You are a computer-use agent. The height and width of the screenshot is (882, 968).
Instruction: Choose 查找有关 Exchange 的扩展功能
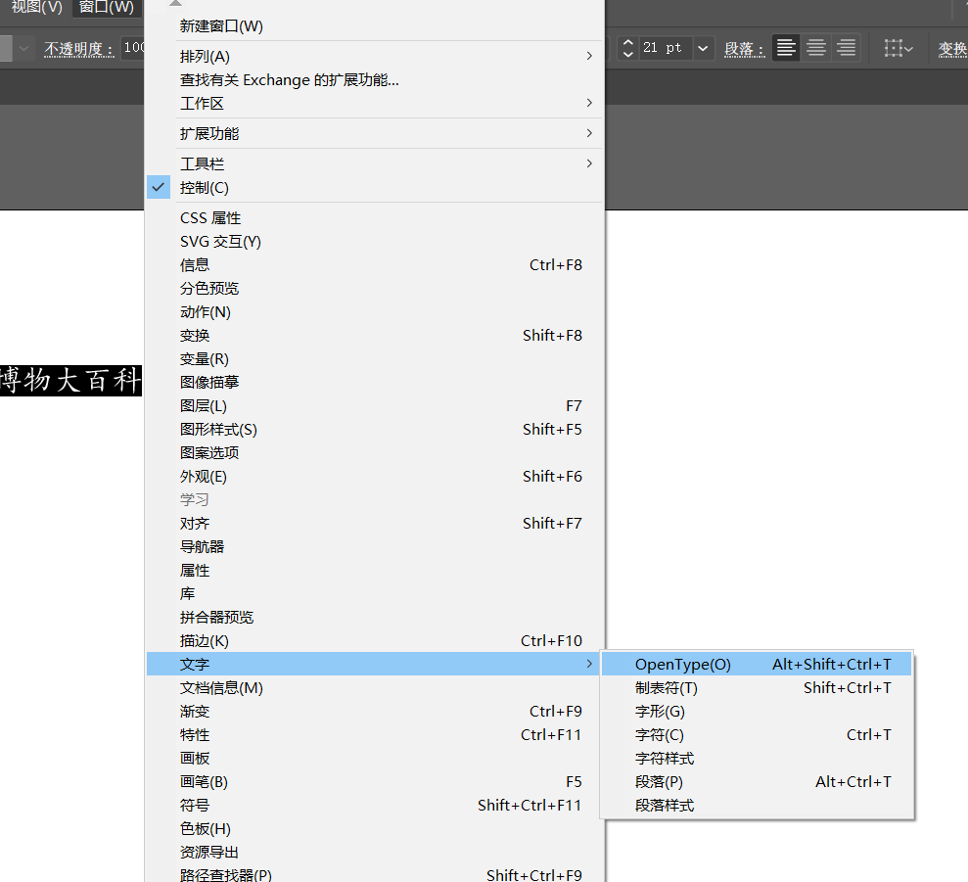(374, 79)
